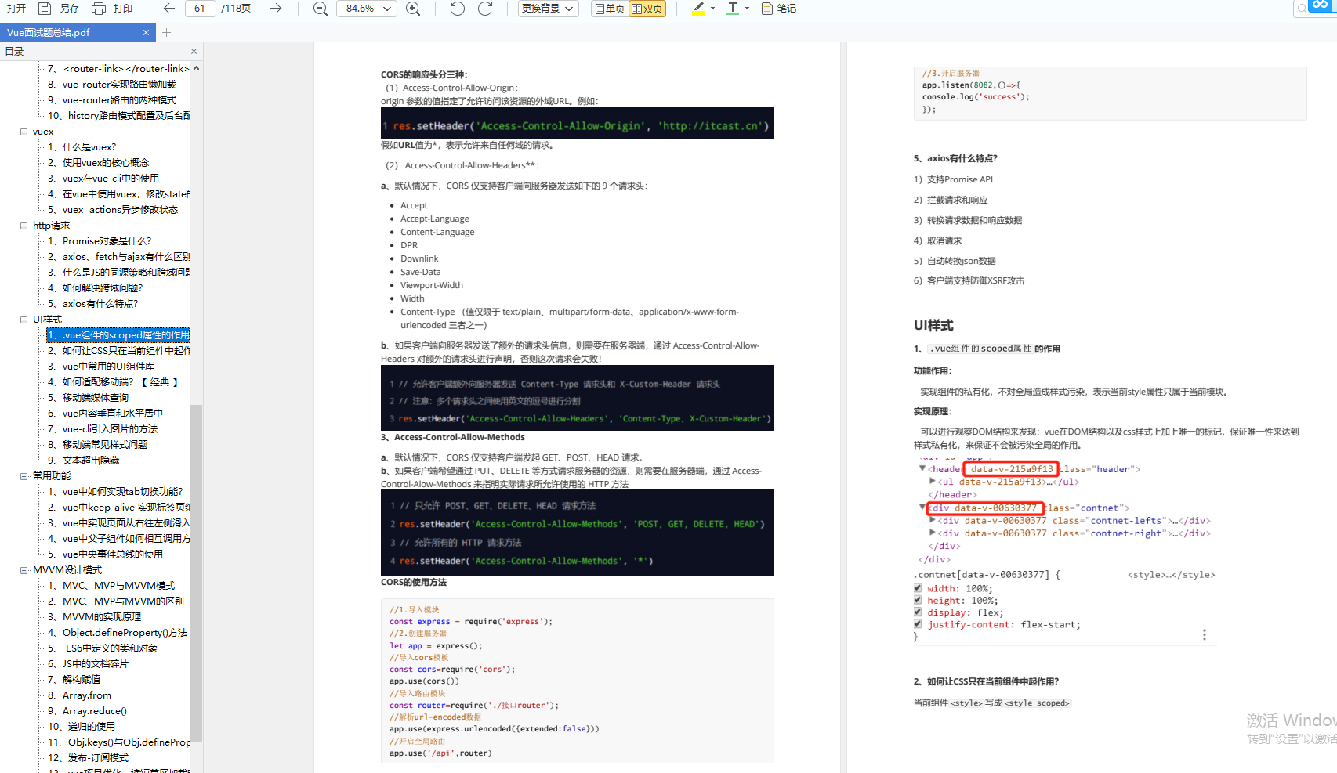Open a new tab with the plus icon

(166, 32)
